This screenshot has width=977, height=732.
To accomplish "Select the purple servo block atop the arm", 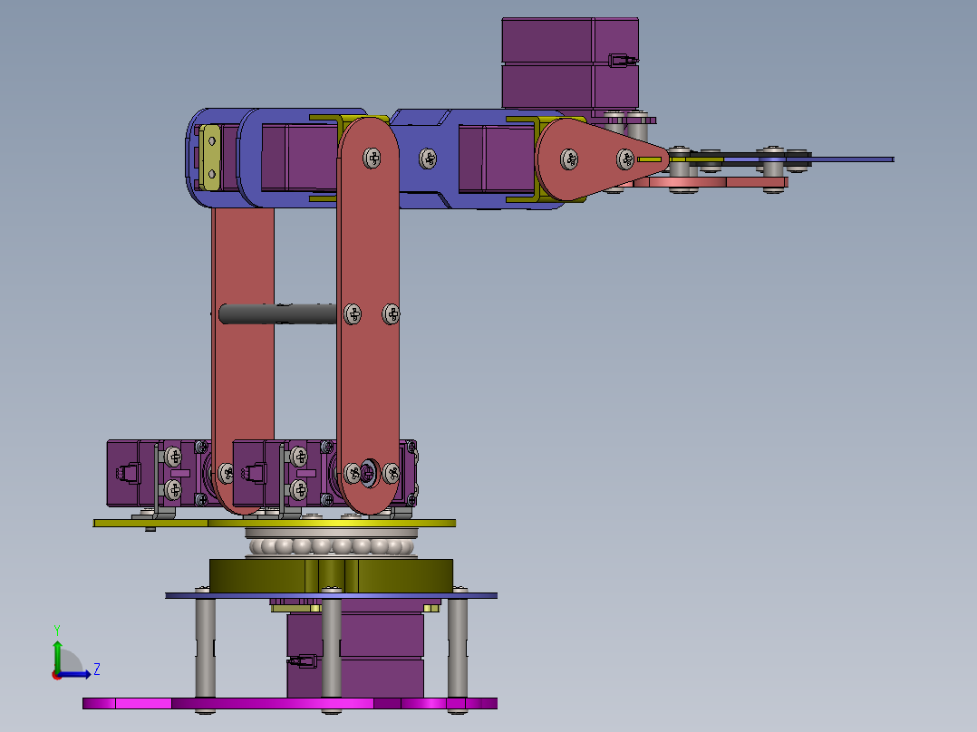I will pos(569,63).
